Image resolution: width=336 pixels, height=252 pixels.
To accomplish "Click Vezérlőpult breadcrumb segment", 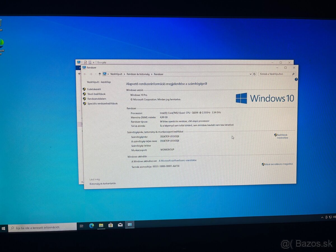I will [116, 74].
